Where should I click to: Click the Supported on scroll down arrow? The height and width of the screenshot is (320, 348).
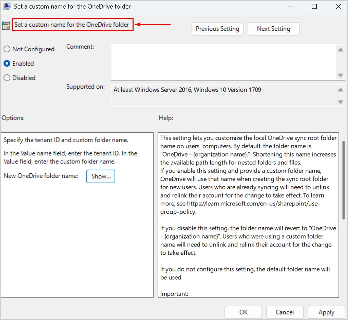(x=340, y=102)
